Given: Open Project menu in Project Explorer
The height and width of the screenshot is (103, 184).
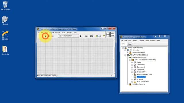Looking at the screenshot, I should 135,41.
